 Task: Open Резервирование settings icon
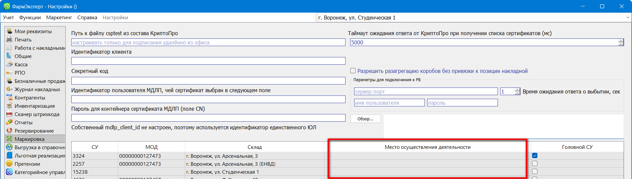pos(9,131)
